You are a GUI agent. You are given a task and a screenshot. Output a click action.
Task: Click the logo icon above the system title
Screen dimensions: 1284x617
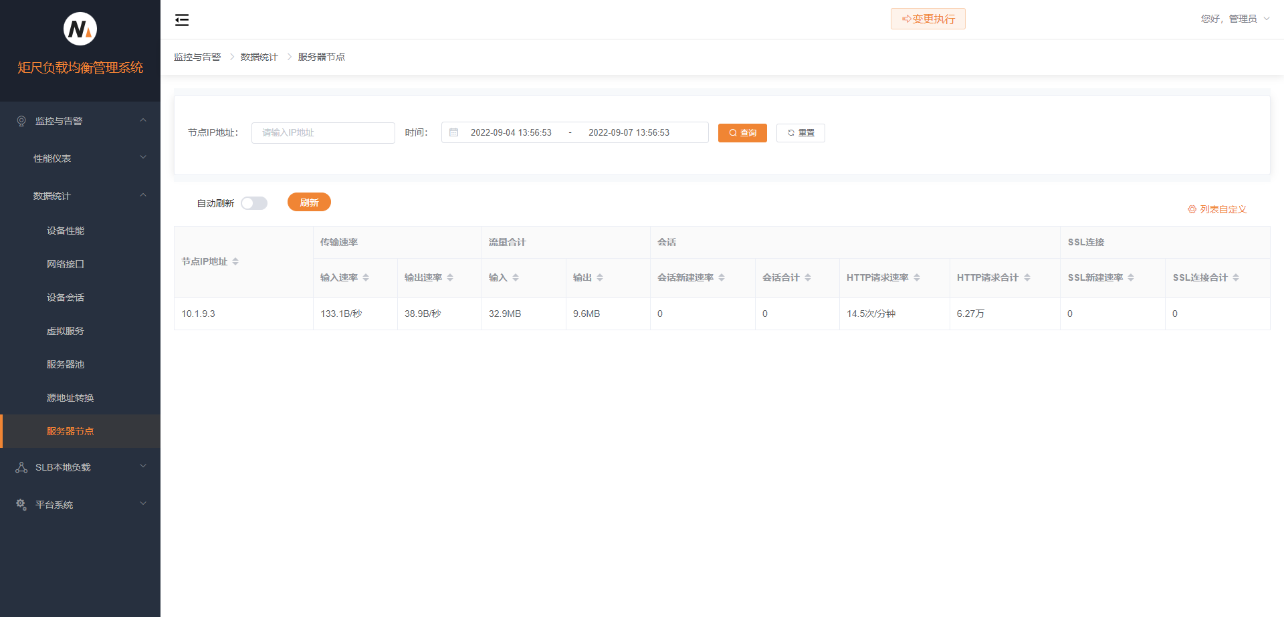80,29
